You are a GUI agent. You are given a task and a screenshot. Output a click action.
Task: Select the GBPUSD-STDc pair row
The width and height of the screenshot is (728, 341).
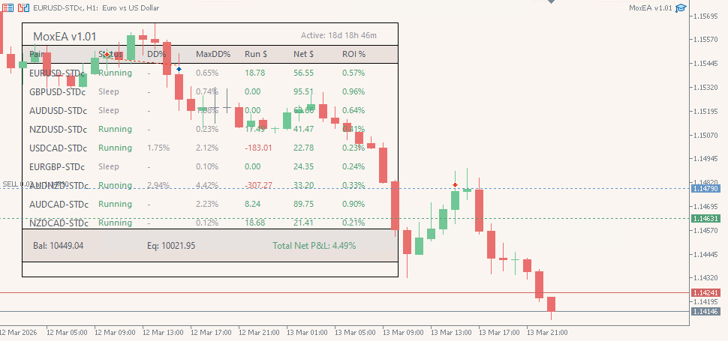57,91
